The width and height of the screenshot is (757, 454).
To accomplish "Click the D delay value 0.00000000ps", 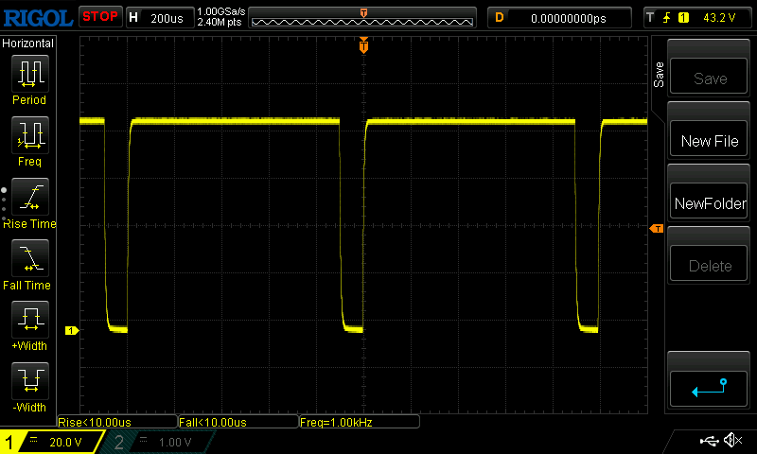I will coord(569,18).
